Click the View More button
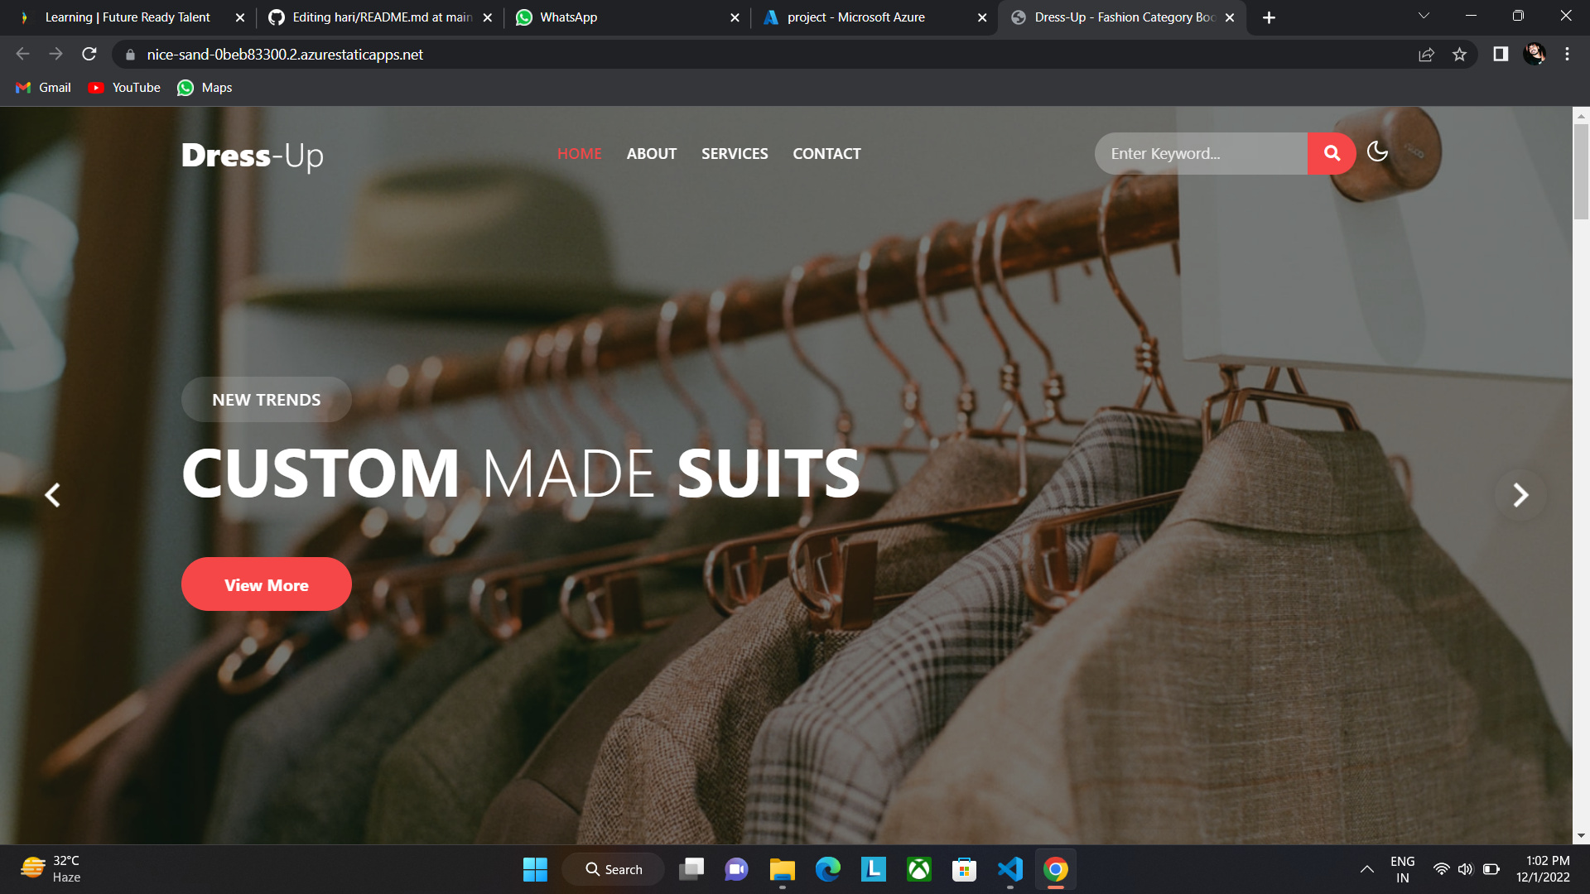Image resolution: width=1590 pixels, height=894 pixels. [266, 584]
